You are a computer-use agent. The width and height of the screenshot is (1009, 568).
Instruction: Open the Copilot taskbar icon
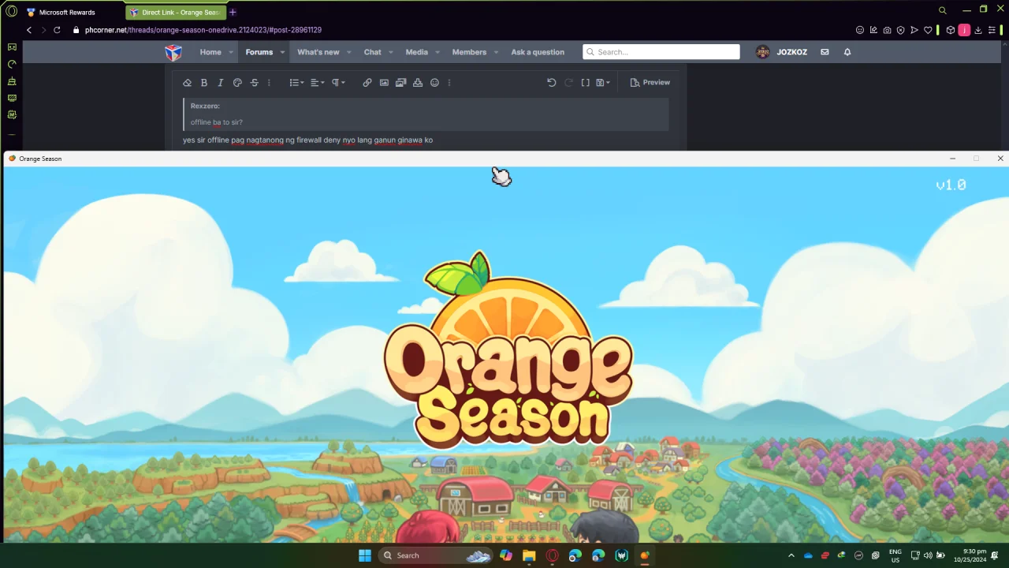coord(506,555)
